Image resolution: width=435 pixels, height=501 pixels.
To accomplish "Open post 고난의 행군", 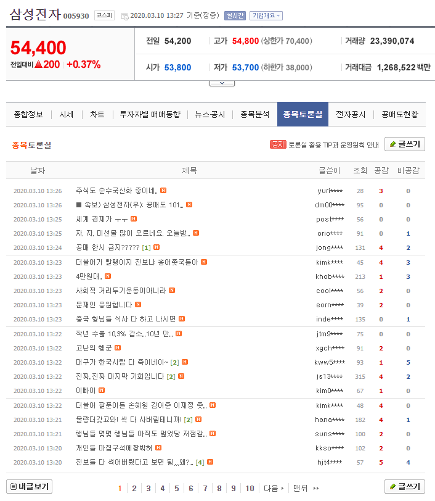I will point(94,348).
